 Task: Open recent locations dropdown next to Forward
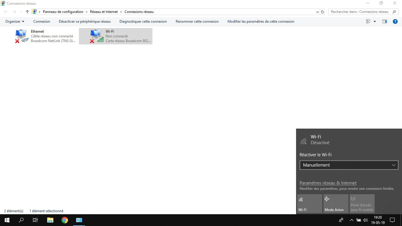tap(21, 12)
